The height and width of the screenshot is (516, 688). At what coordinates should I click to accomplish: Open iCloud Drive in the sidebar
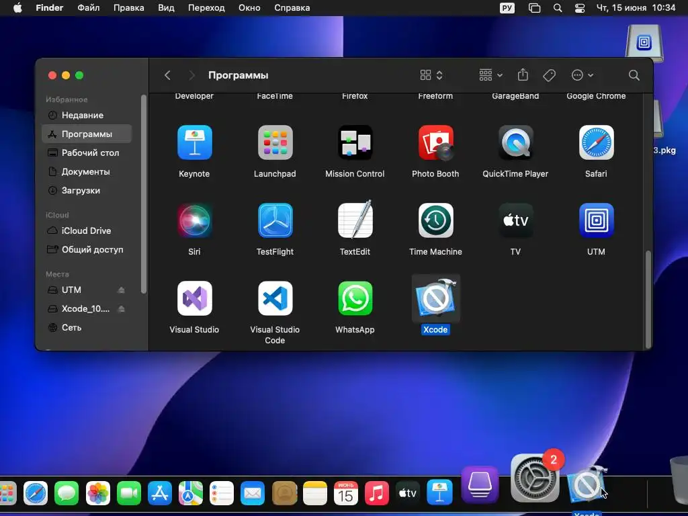click(87, 231)
